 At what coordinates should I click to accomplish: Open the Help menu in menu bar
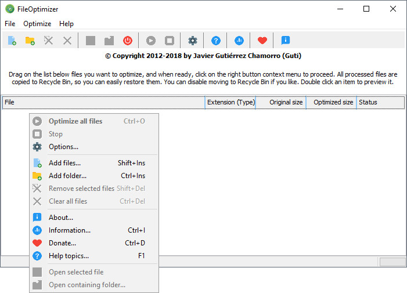(x=66, y=24)
